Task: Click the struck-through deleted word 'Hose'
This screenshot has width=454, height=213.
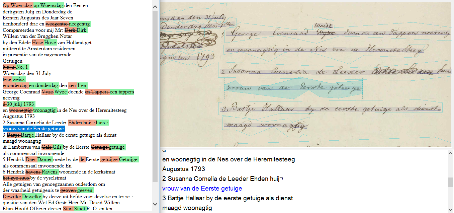Action: pyautogui.click(x=38, y=43)
